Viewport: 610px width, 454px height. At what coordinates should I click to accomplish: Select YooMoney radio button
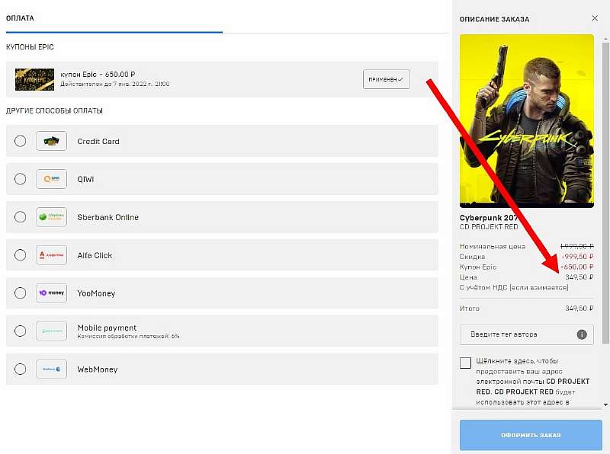click(21, 293)
